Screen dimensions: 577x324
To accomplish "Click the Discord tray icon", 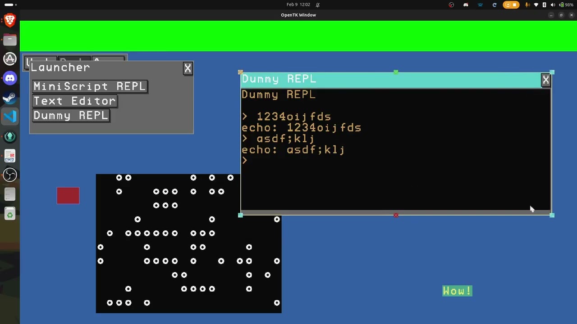I will pos(466,4).
